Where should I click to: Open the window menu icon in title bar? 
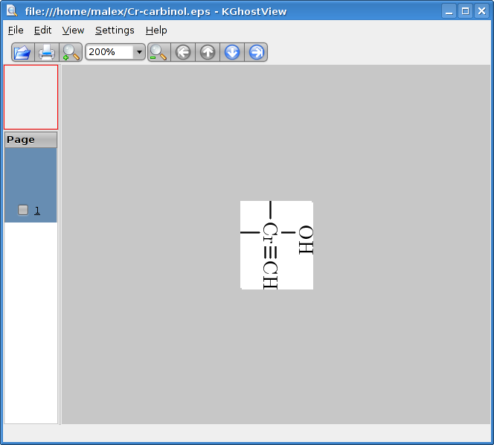click(x=11, y=10)
